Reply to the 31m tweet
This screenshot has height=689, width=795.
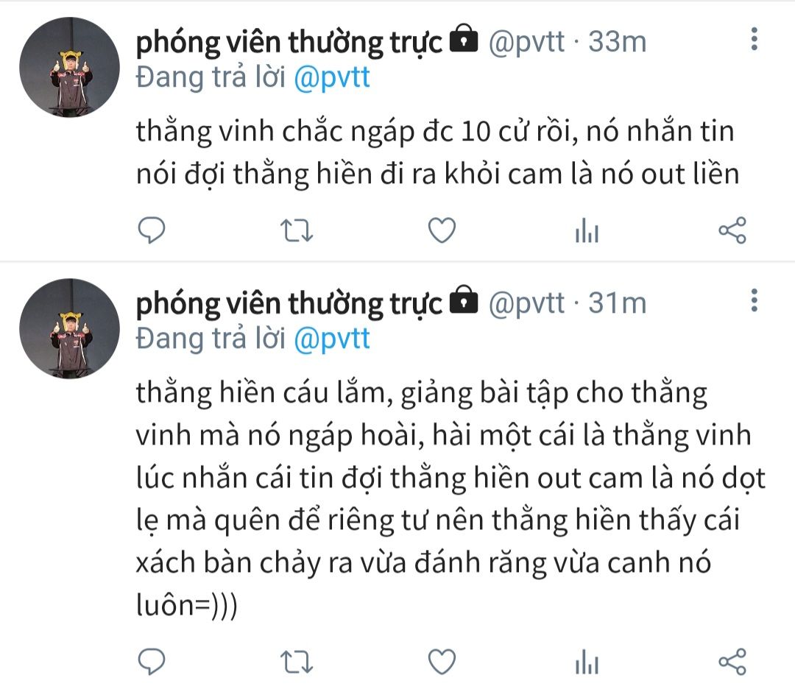[x=152, y=662]
